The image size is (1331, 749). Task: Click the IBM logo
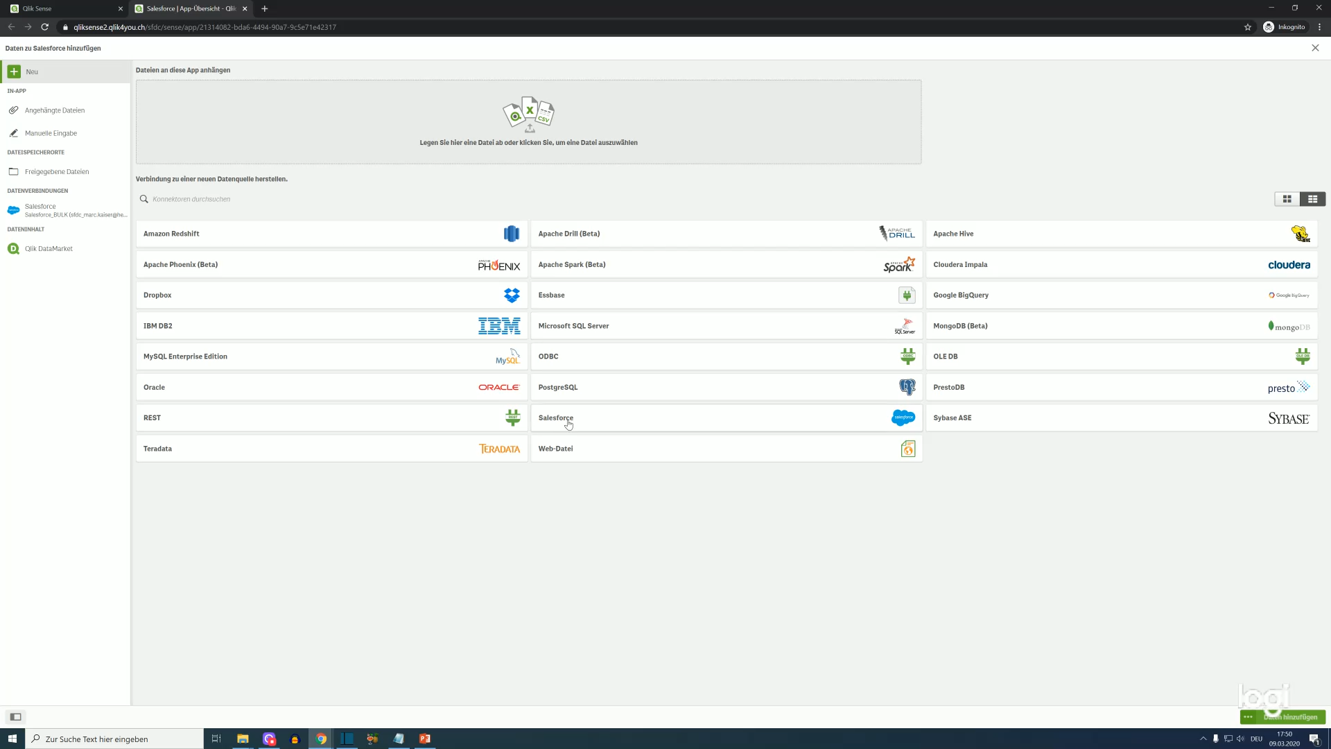click(499, 326)
